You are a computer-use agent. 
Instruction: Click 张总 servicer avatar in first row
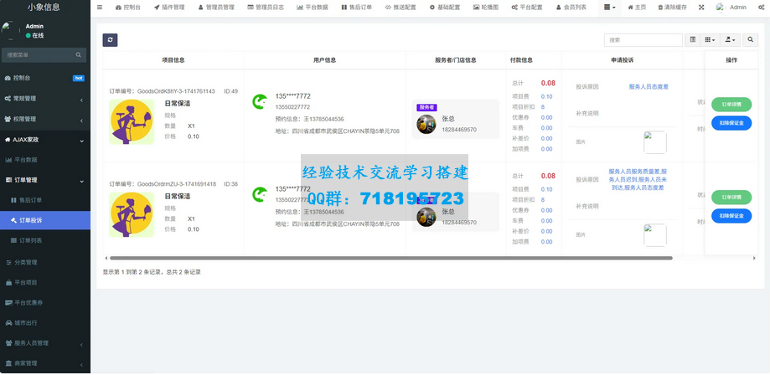pos(426,124)
